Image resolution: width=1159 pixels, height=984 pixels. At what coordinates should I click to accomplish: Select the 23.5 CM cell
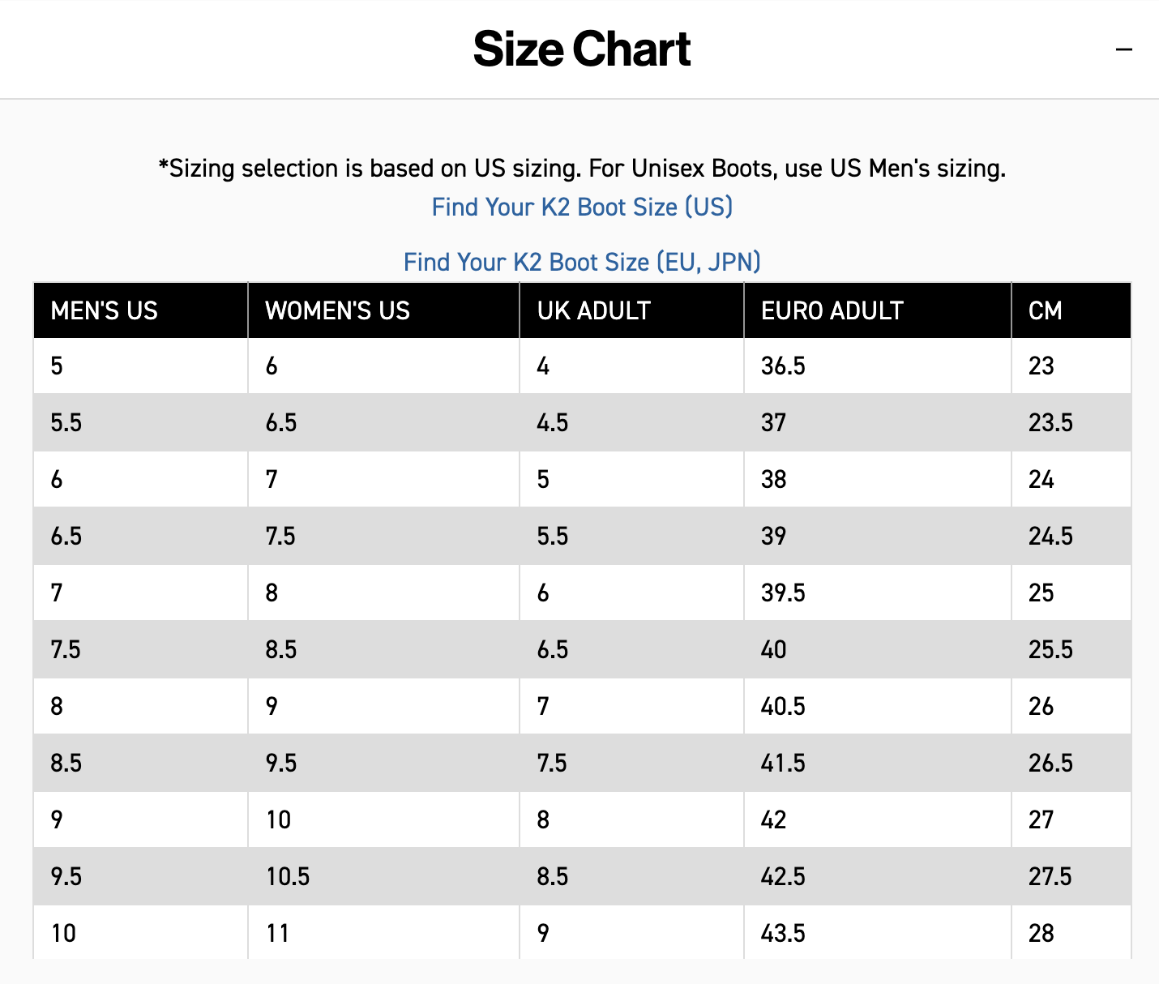(x=1050, y=422)
